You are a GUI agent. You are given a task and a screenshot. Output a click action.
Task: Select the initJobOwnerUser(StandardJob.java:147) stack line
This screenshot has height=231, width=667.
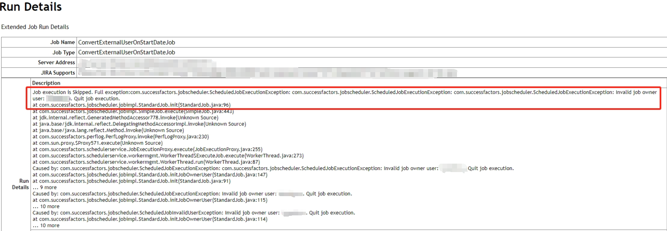[150, 175]
